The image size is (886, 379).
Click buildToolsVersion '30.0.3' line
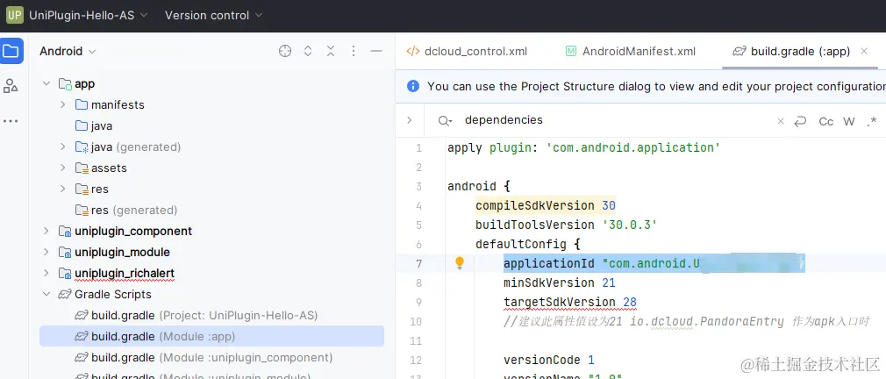(x=566, y=225)
